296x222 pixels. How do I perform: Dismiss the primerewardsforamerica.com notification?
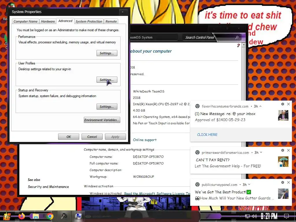[x=288, y=150]
